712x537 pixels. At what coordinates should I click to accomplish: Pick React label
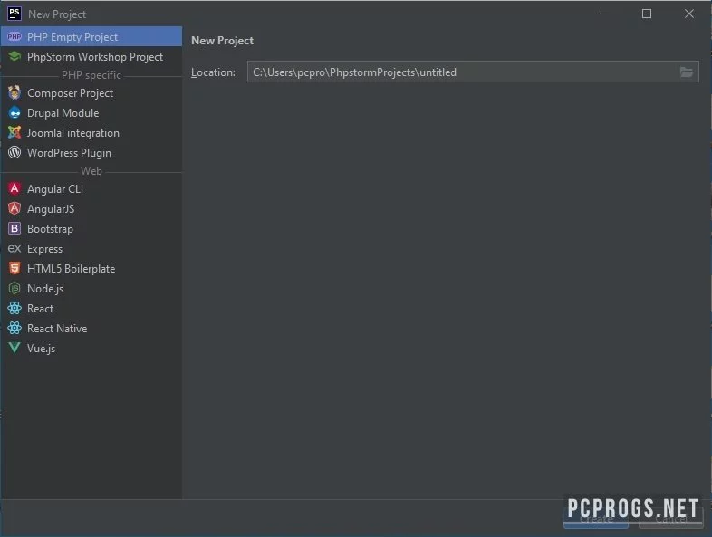pos(40,309)
